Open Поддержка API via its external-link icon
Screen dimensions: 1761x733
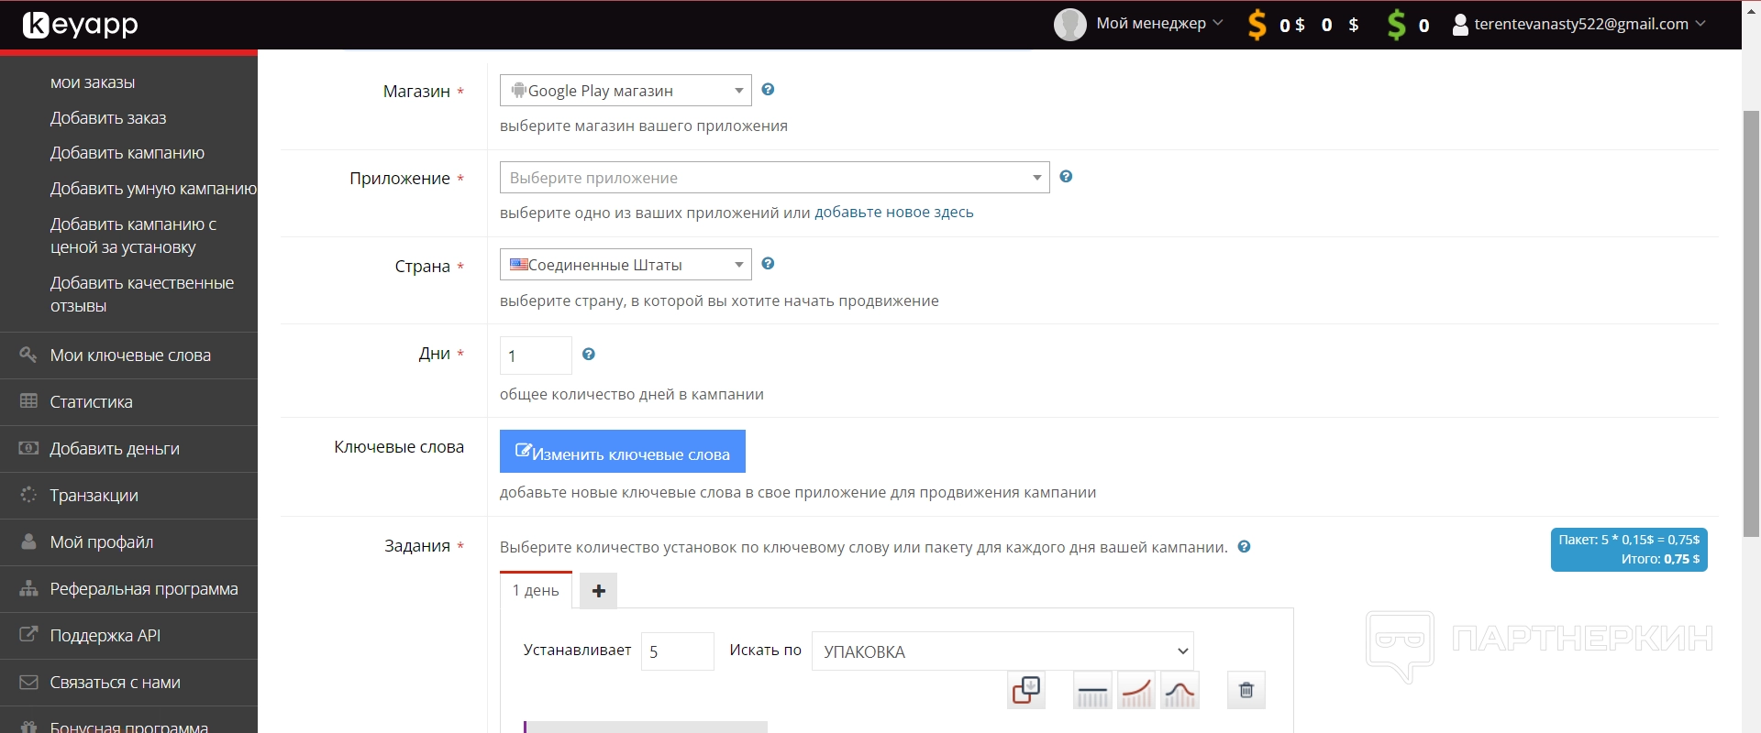pyautogui.click(x=28, y=634)
